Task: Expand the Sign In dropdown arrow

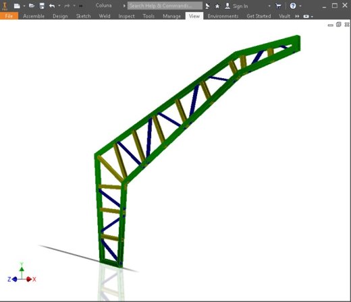Action: pos(269,6)
